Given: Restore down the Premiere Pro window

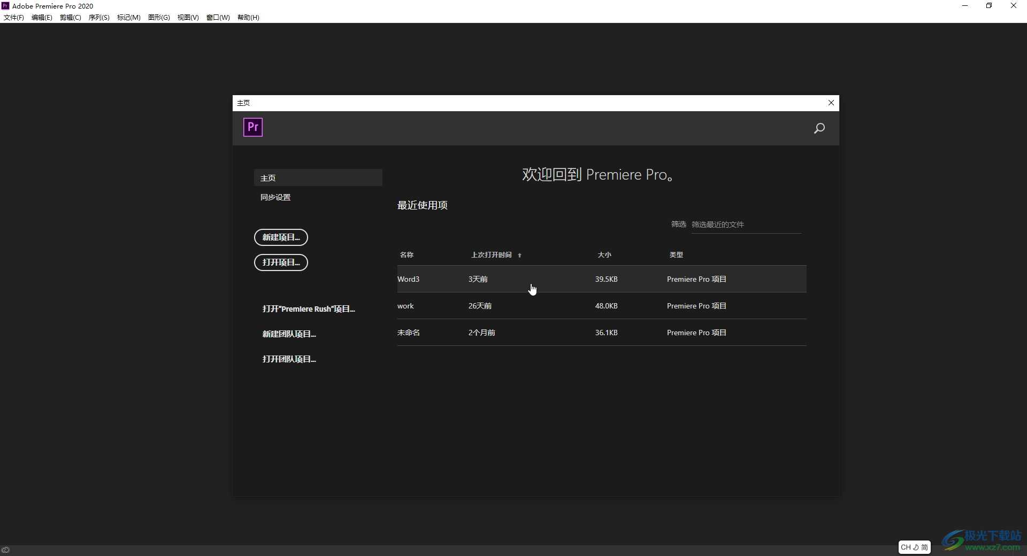Looking at the screenshot, I should (x=989, y=6).
